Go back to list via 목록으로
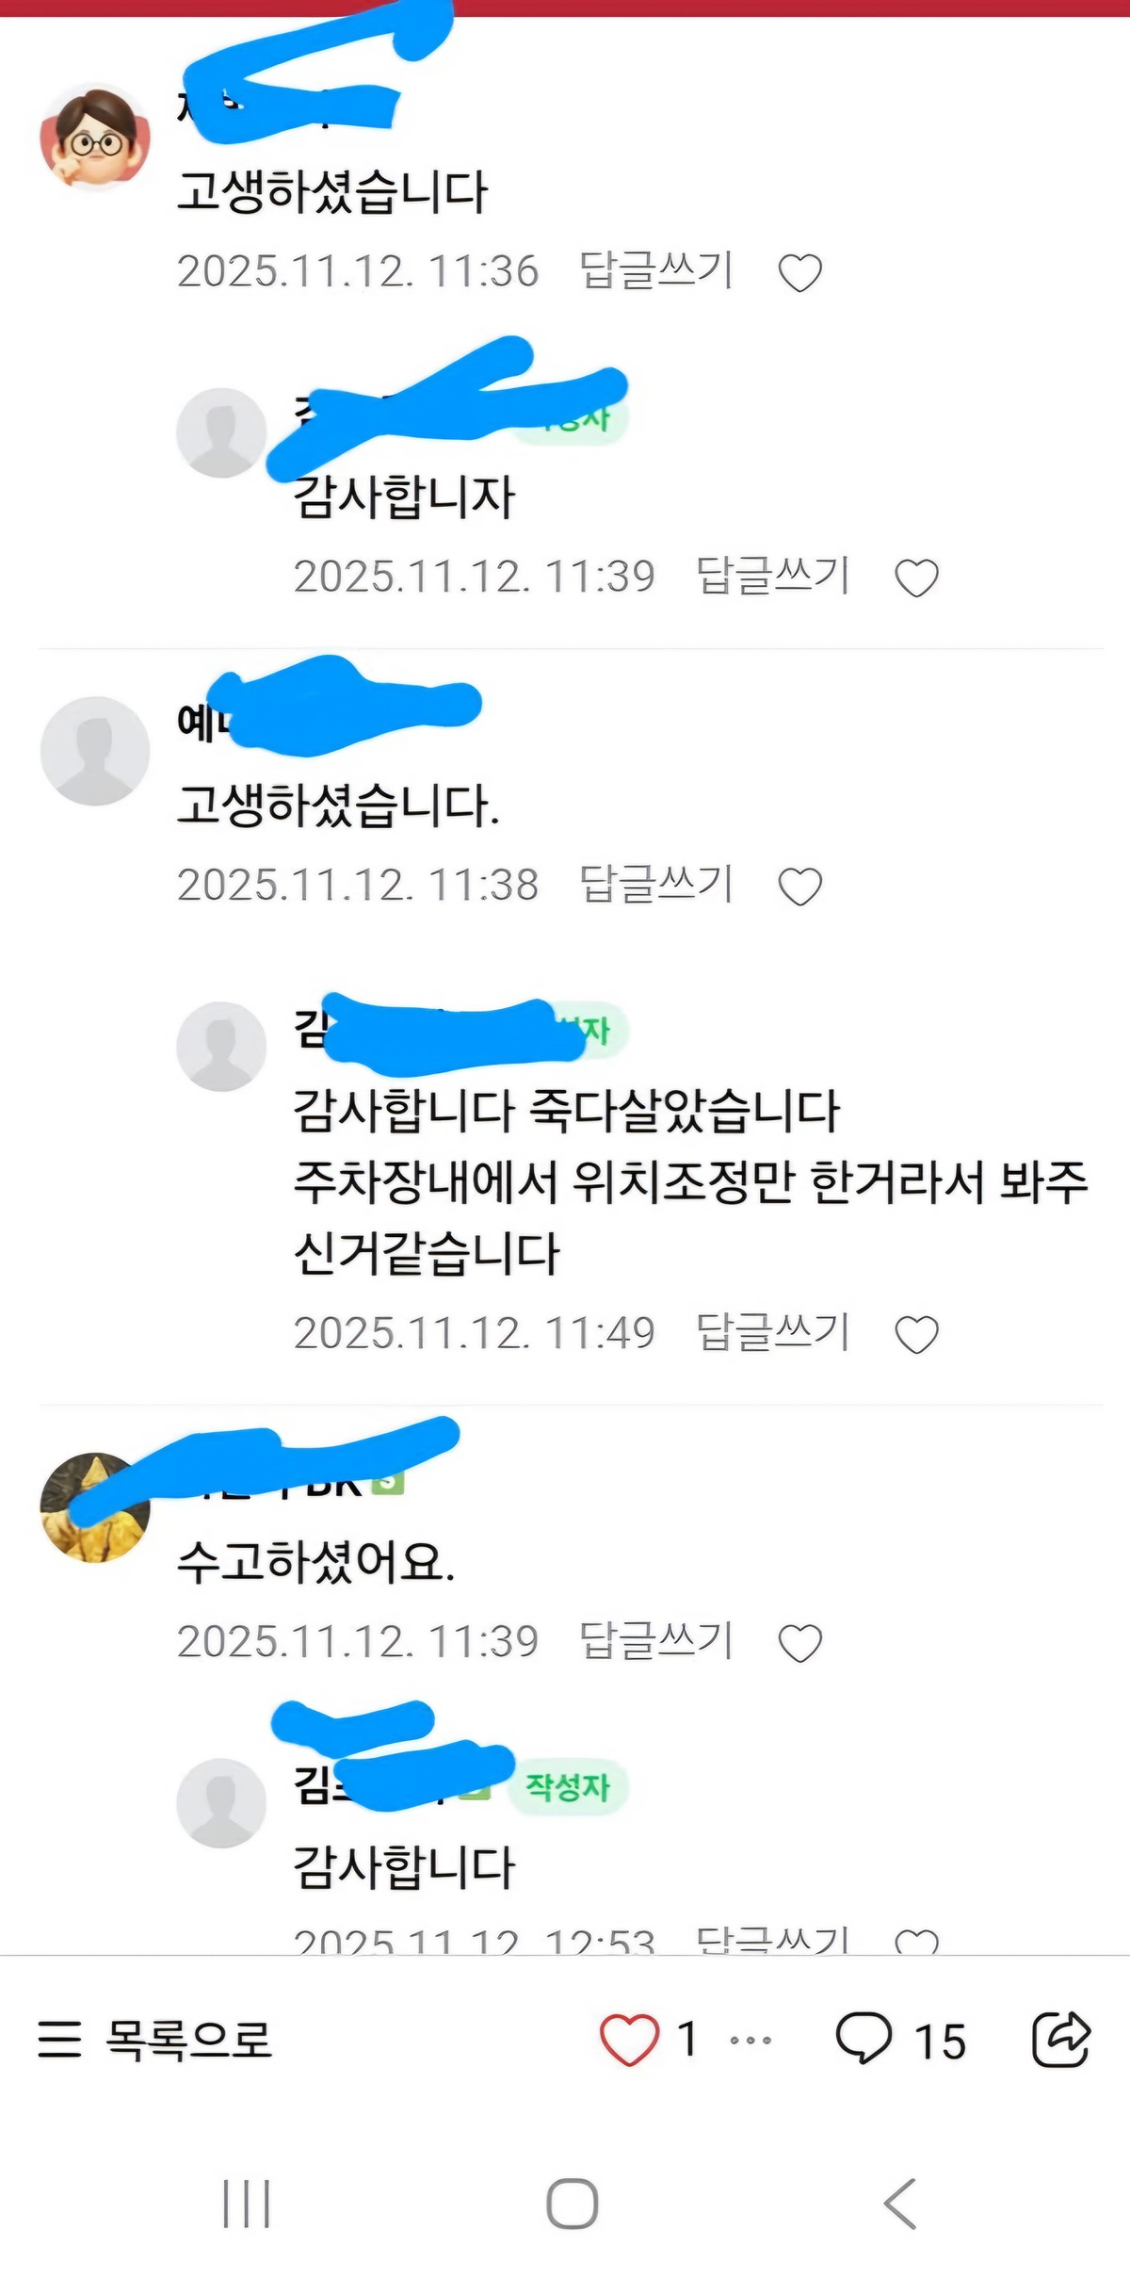1130x2278 pixels. click(x=155, y=2040)
